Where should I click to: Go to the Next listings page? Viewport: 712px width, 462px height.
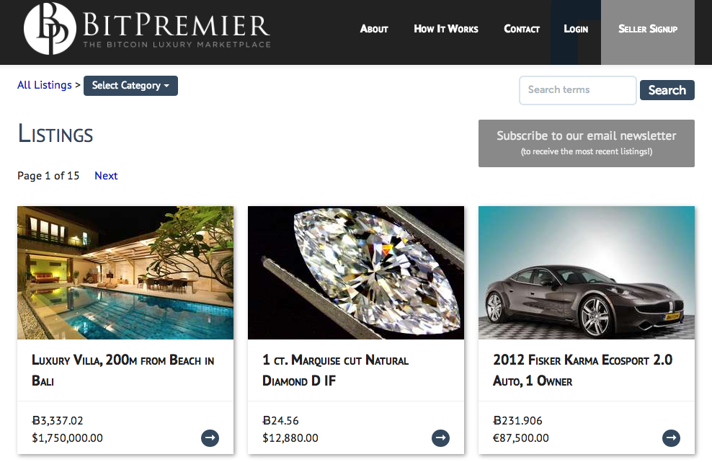[106, 176]
